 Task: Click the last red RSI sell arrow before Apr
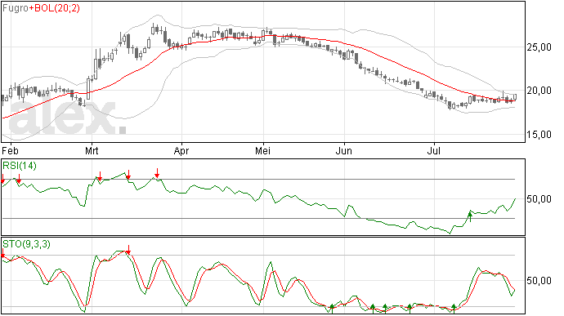[x=157, y=173]
